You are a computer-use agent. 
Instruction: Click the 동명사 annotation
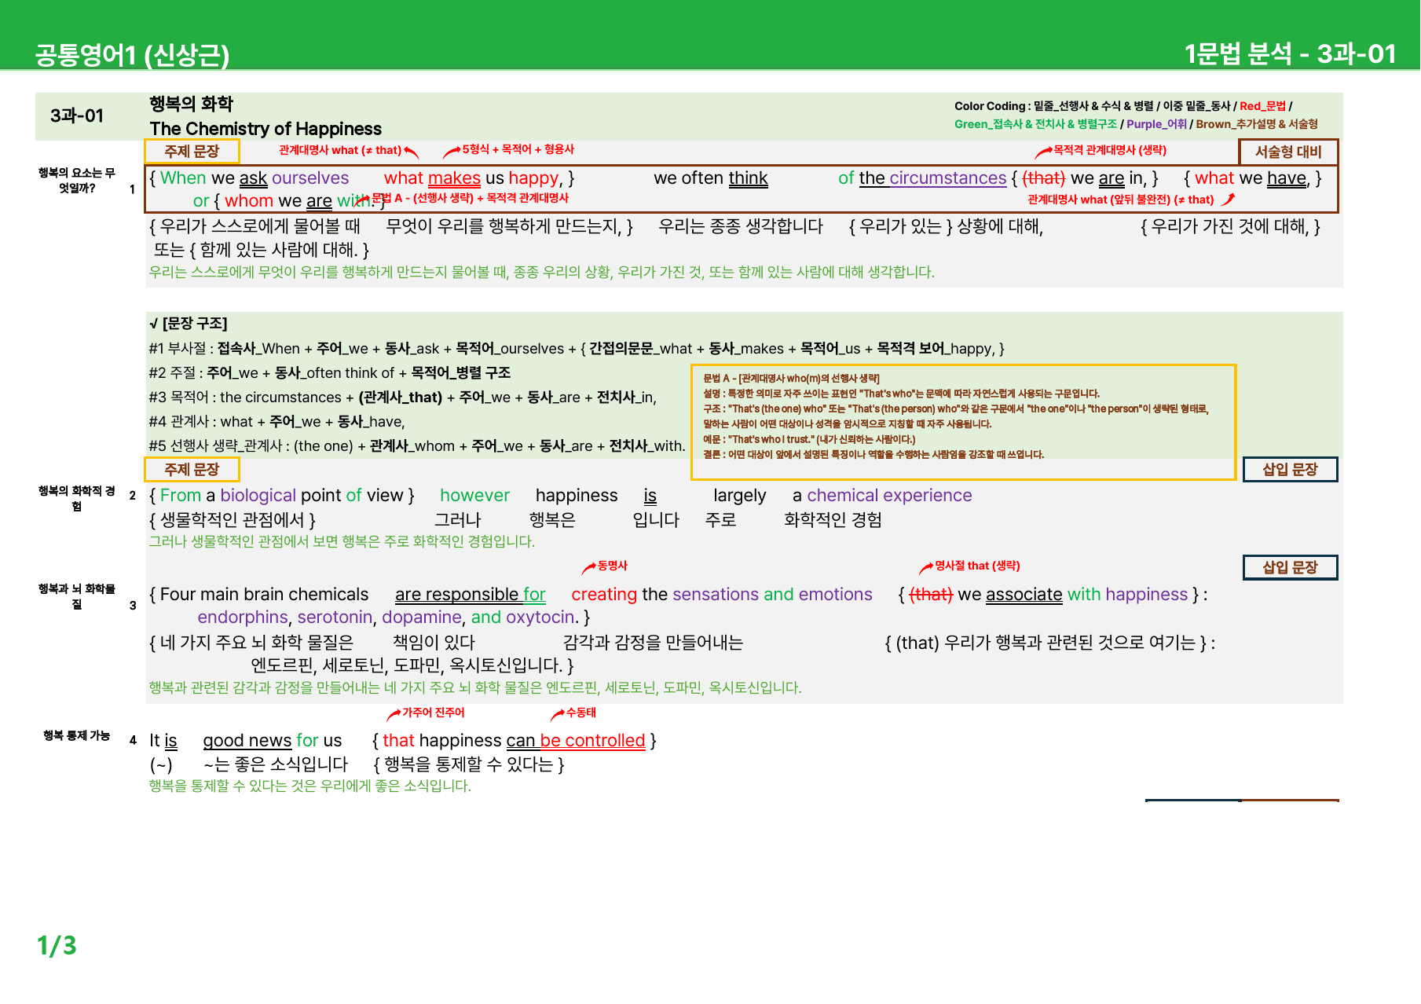612,566
